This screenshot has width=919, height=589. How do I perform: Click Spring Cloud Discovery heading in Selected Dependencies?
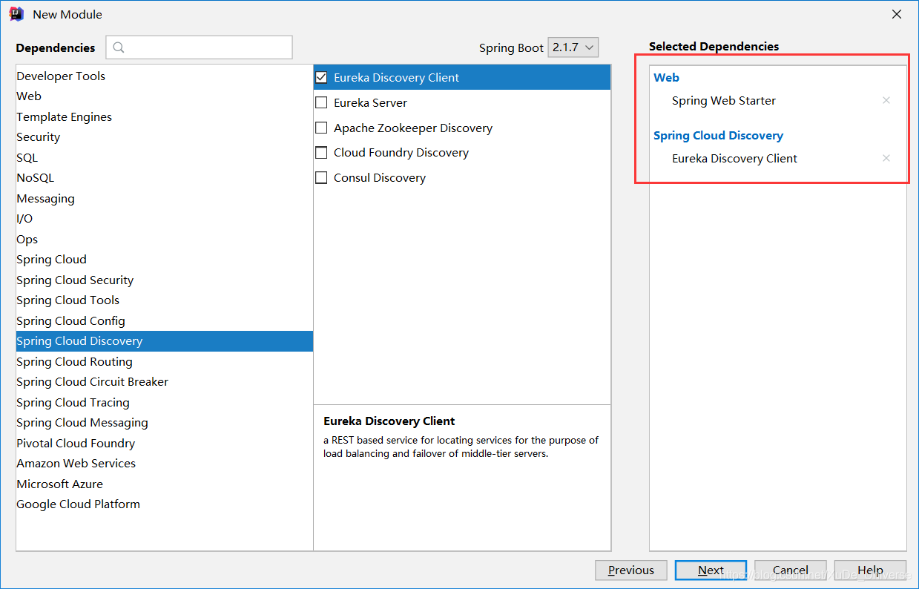[718, 135]
